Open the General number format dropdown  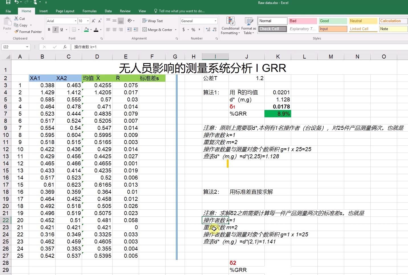pyautogui.click(x=215, y=21)
